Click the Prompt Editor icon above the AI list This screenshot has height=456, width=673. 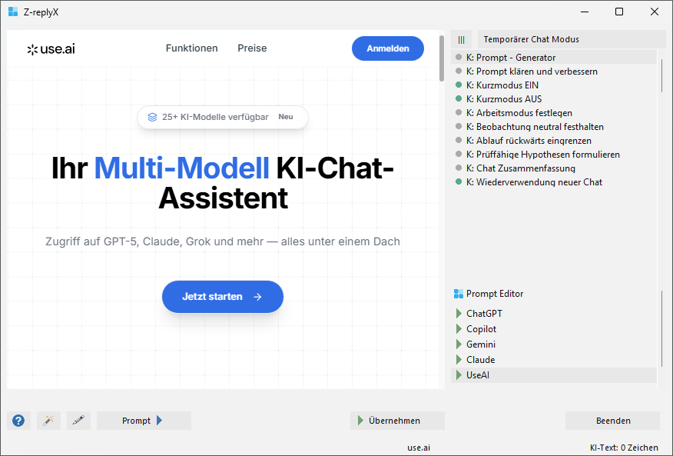point(459,294)
